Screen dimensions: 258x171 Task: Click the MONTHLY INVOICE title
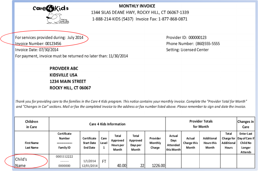tap(137, 6)
